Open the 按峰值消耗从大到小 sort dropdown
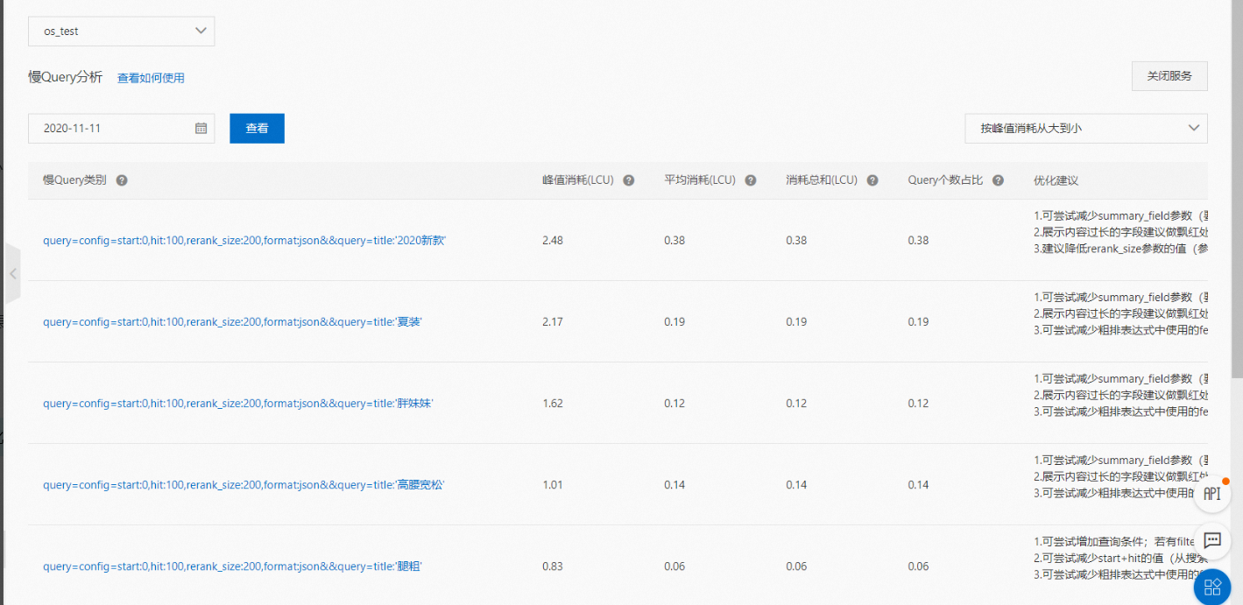1243x605 pixels. point(1085,128)
